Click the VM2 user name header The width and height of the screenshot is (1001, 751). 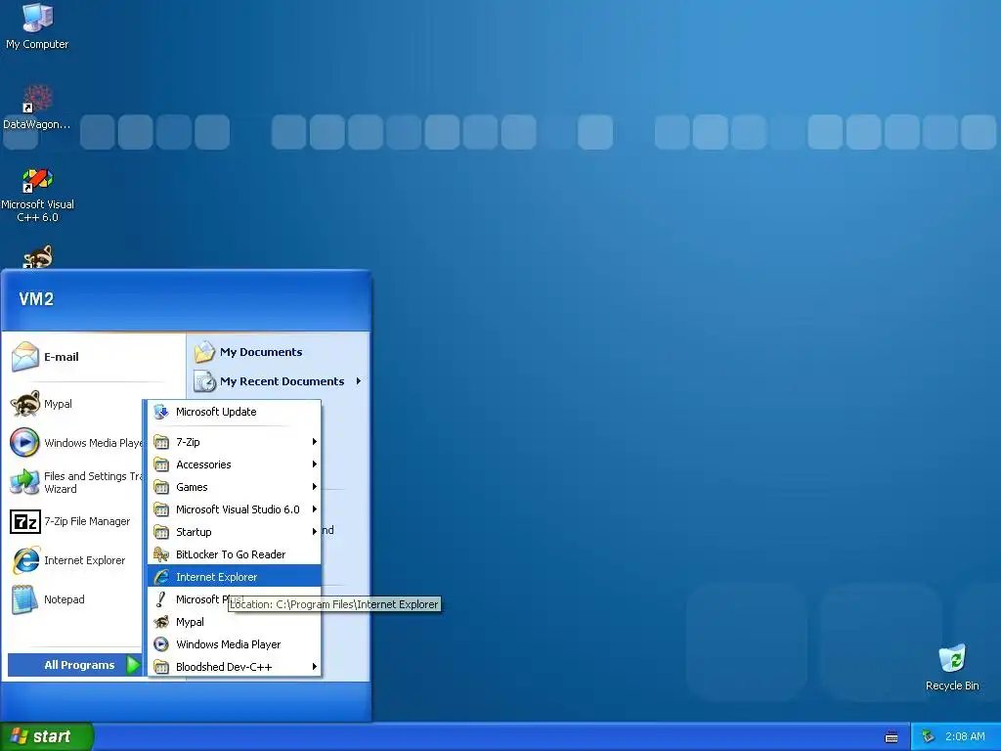(x=36, y=299)
